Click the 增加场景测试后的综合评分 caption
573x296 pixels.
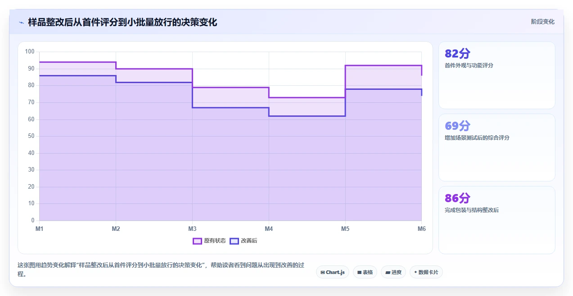[x=477, y=138]
